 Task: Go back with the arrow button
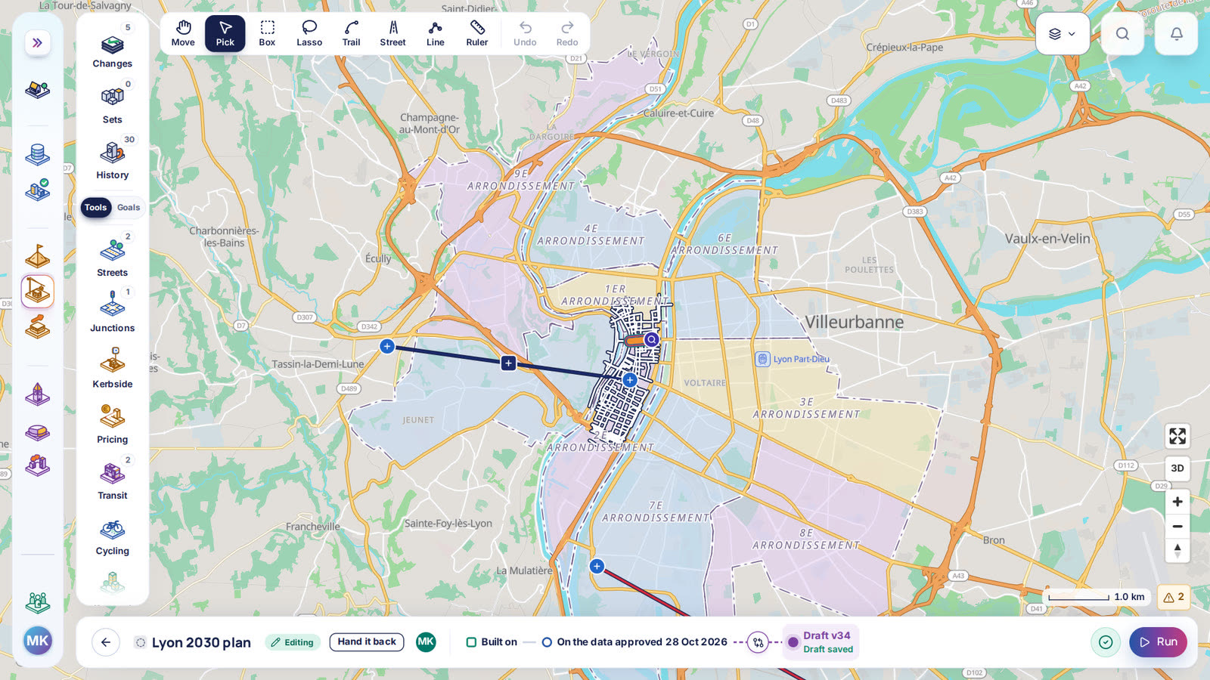click(106, 642)
